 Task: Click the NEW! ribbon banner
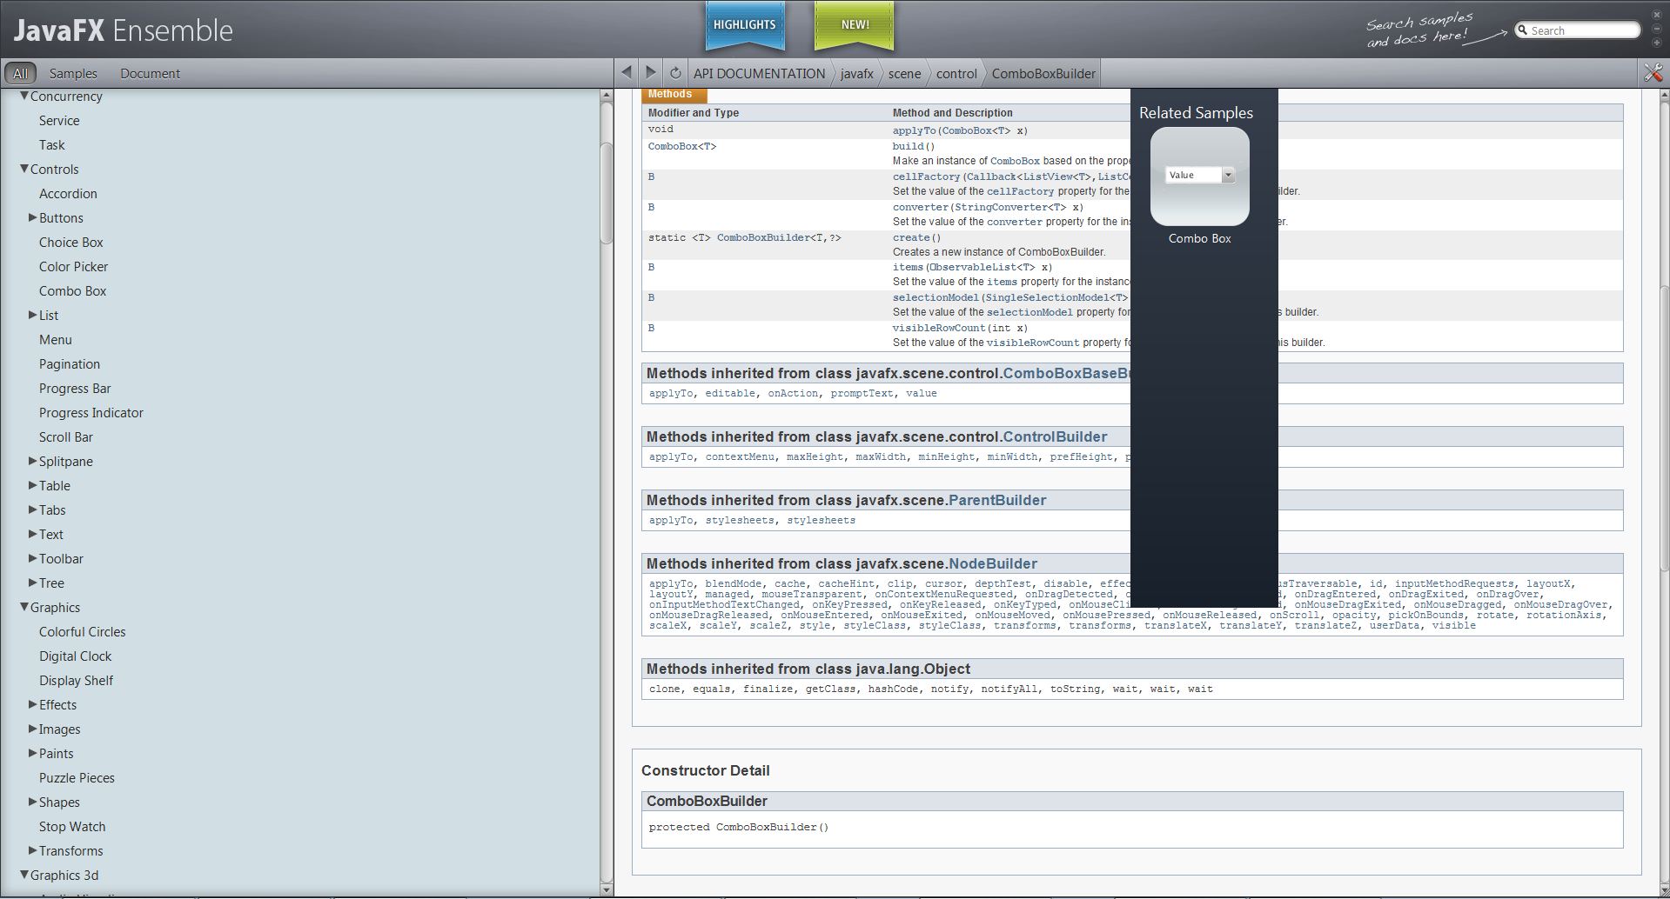[x=855, y=25]
